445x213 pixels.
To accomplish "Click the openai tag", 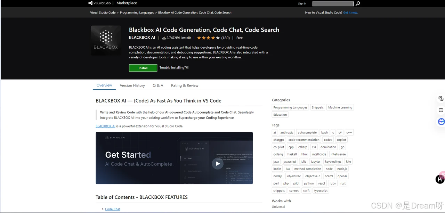I will pyautogui.click(x=342, y=176).
